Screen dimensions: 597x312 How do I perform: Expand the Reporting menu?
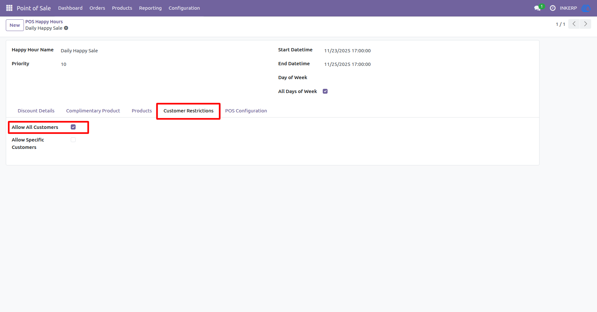(x=150, y=8)
